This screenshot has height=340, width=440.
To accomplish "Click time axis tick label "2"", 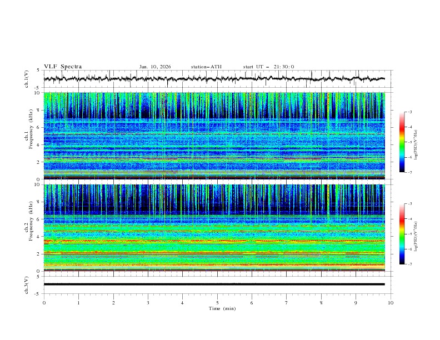I will (x=113, y=303).
